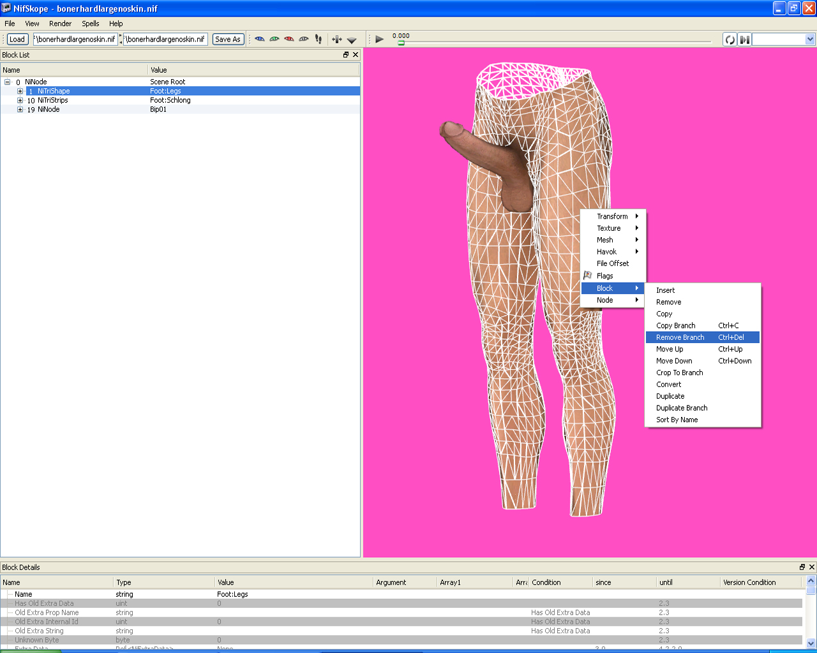Image resolution: width=817 pixels, height=653 pixels.
Task: Select the footprints walk view icon
Action: pyautogui.click(x=319, y=39)
